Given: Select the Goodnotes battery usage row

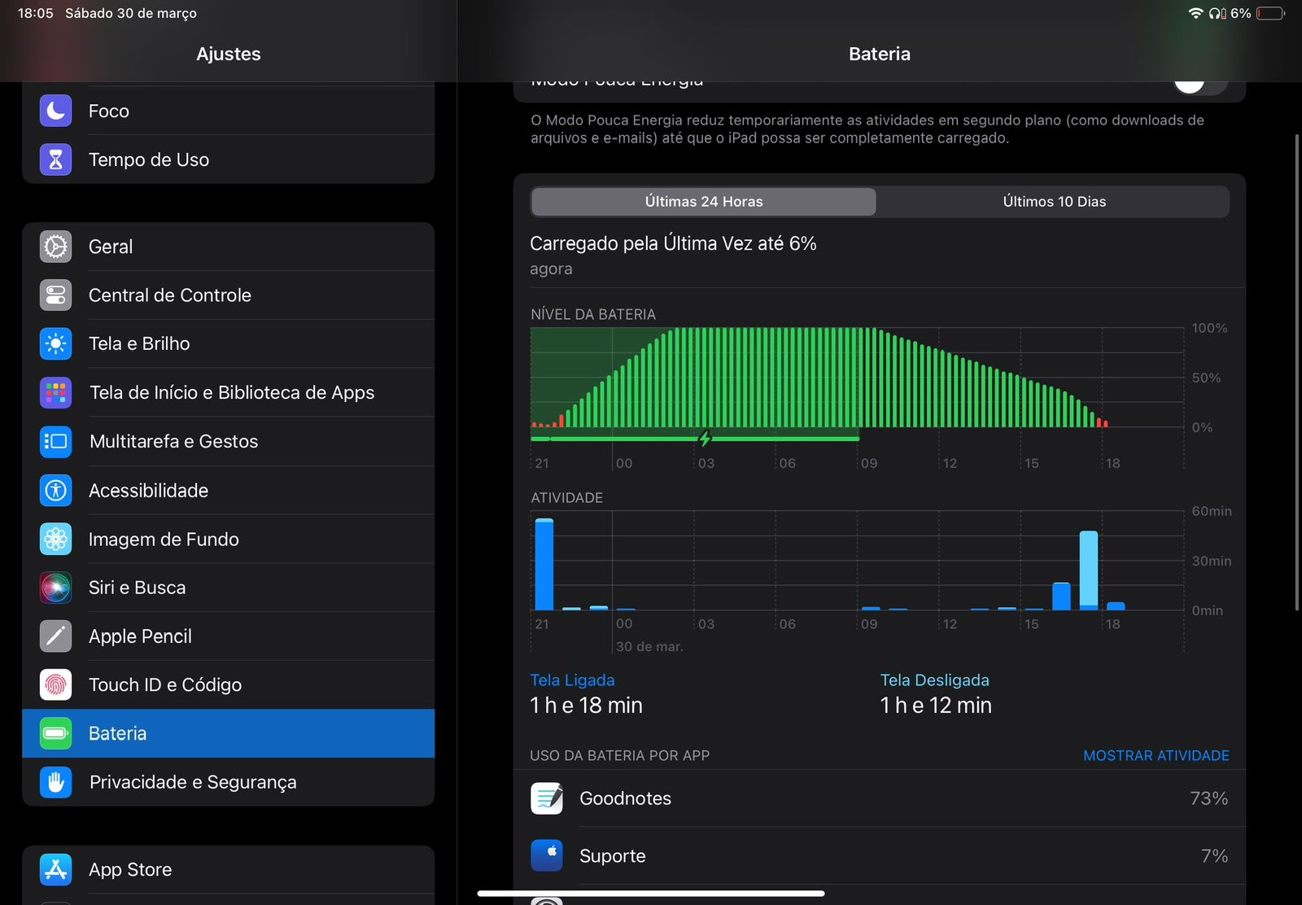Looking at the screenshot, I should tap(880, 798).
